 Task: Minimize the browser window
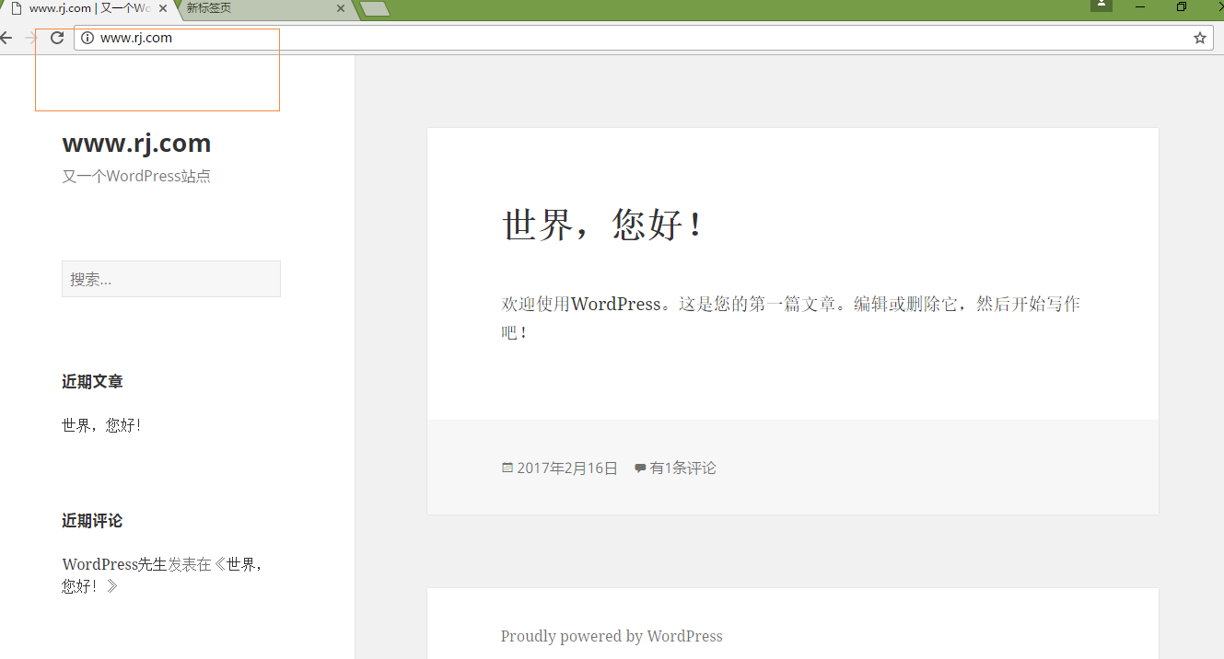tap(1140, 7)
